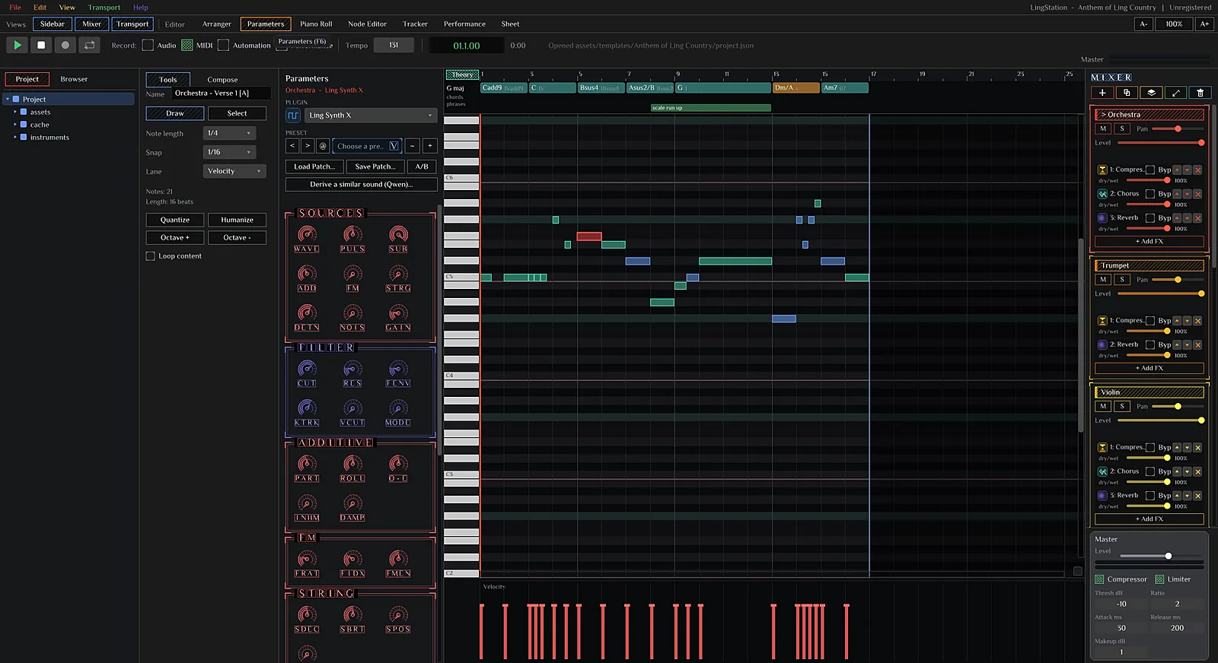The image size is (1218, 663).
Task: Bypass the Orchestra Chorus effect
Action: pos(1150,194)
